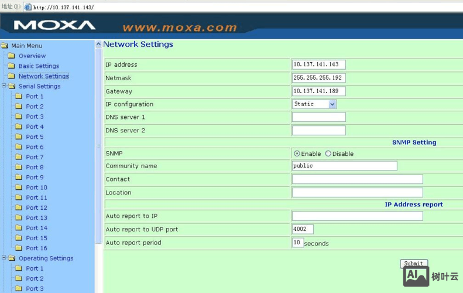Open the Overview page link
463x293 pixels.
(32, 56)
